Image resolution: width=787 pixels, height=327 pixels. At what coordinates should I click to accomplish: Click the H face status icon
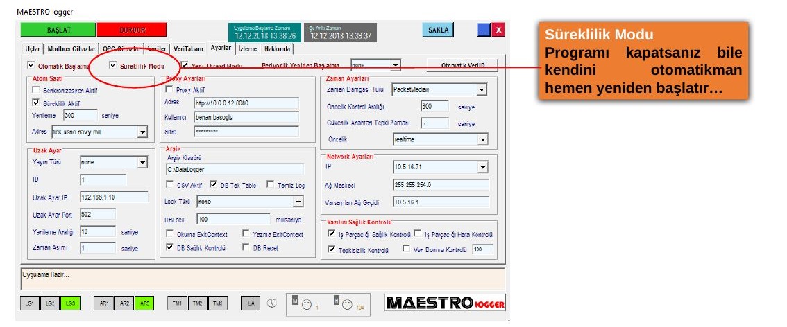tap(347, 304)
